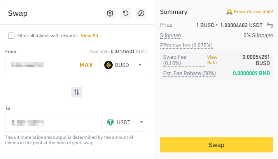Invert price ratio with arrows icon
The width and height of the screenshot is (278, 159).
click(x=270, y=25)
